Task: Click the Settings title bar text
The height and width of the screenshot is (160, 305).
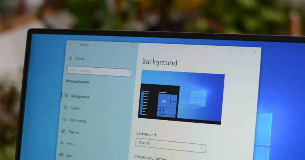Action: (84, 45)
